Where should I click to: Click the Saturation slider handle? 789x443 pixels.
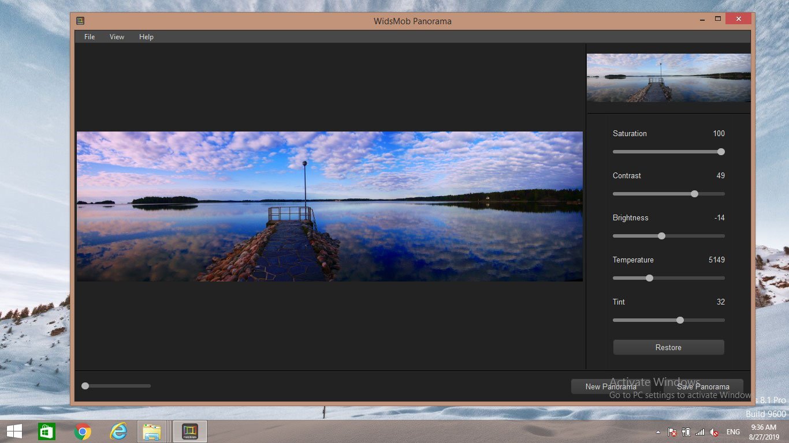[721, 152]
